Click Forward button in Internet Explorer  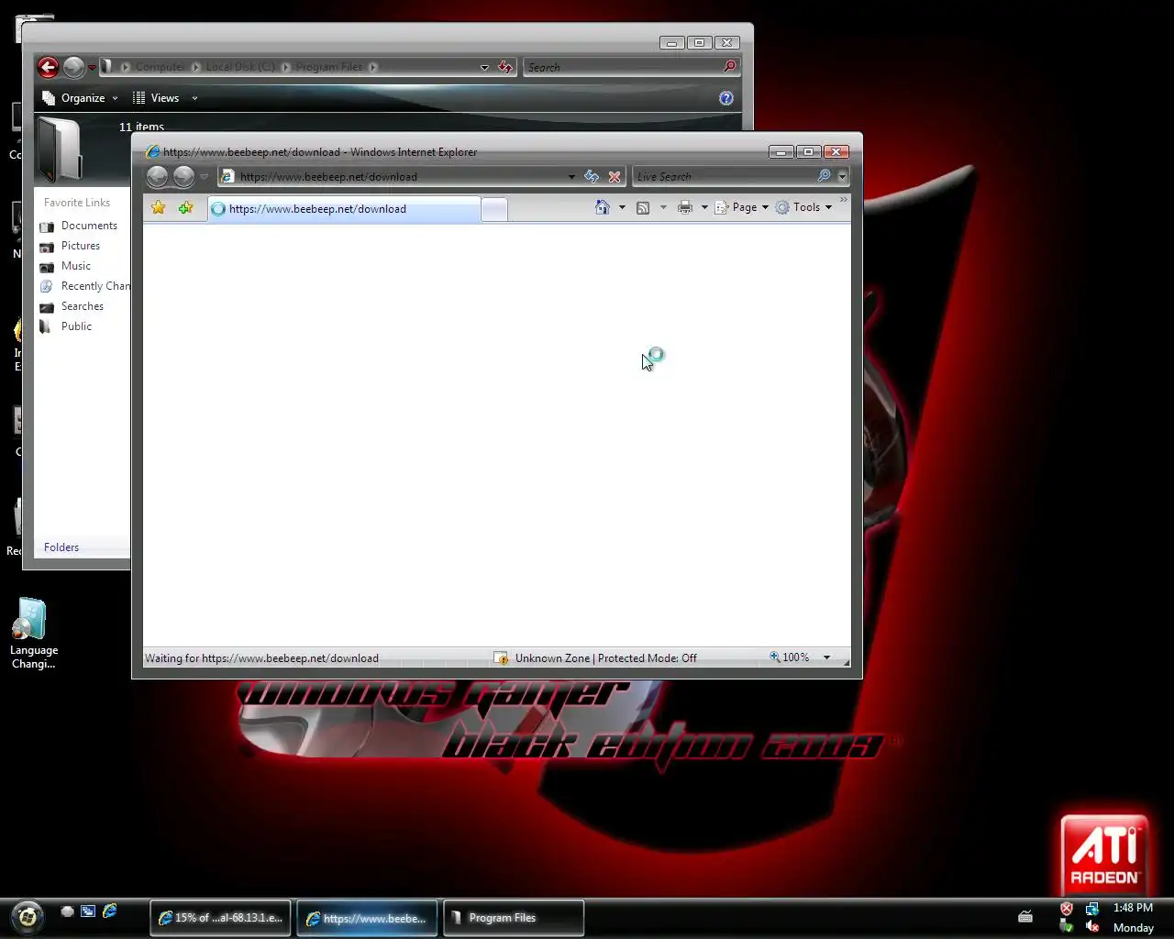tap(183, 176)
